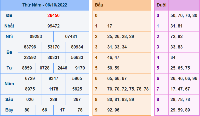Select second prize number 09283
Image resolution: width=200 pixels, height=116 pixels.
tap(36, 36)
